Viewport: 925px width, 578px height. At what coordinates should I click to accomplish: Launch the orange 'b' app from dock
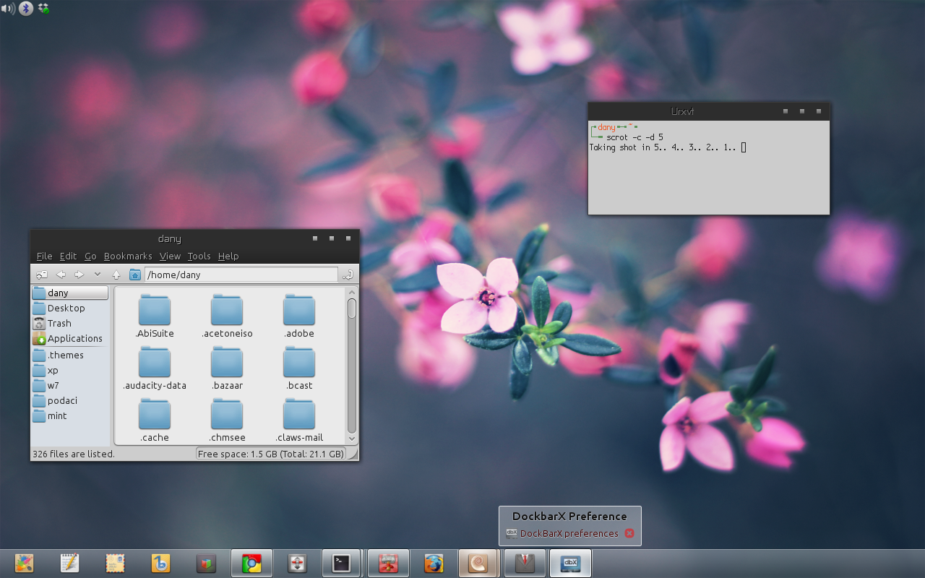pos(160,564)
